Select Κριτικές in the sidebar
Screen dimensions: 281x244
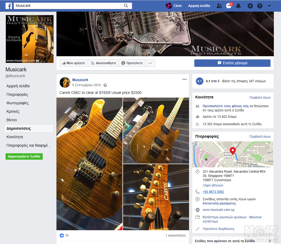(13, 111)
